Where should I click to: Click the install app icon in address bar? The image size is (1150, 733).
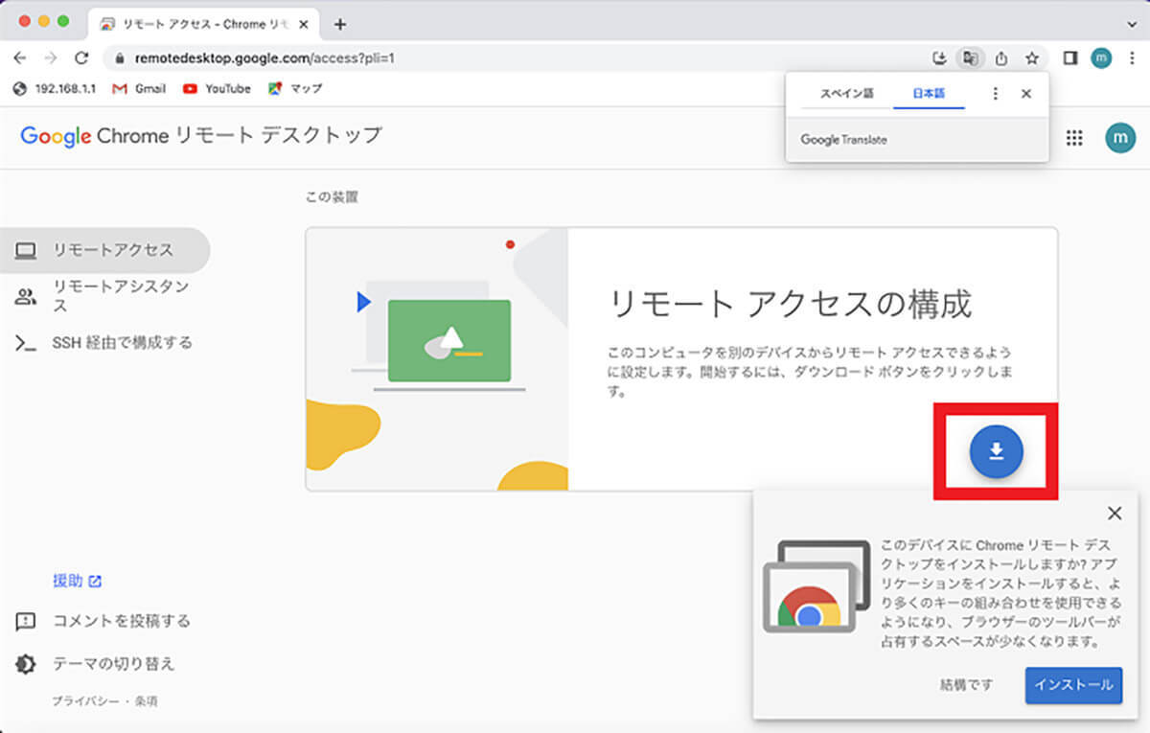click(940, 58)
